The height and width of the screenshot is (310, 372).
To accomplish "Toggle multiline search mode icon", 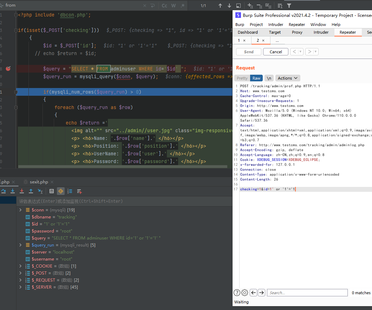I will coord(280,6).
